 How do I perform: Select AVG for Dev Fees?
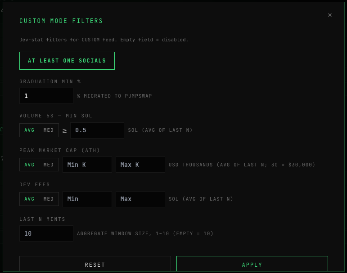[x=29, y=199]
